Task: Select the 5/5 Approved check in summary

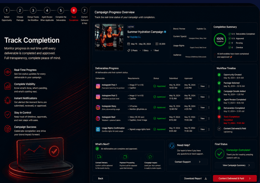Action: (x=229, y=38)
